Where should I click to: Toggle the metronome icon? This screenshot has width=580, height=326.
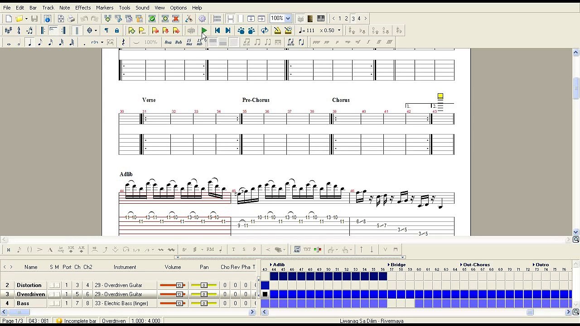pyautogui.click(x=277, y=30)
